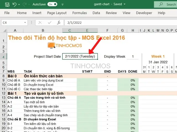Click the '31 Jan 2022' date cell
This screenshot has width=177, height=132.
click(x=158, y=62)
